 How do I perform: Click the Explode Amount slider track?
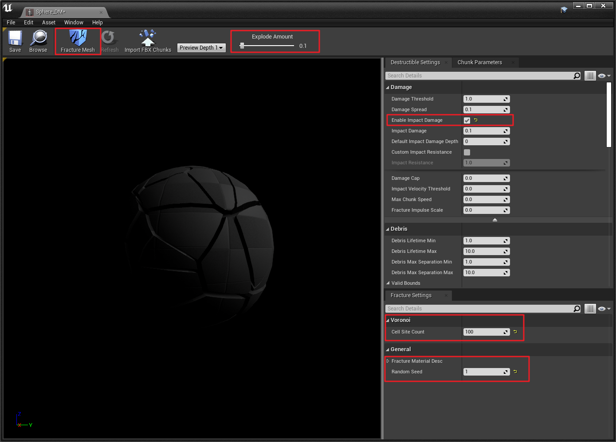click(267, 46)
